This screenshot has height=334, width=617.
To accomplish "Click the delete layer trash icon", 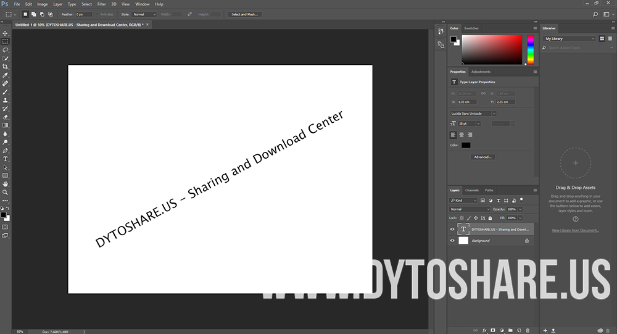I will (x=528, y=330).
